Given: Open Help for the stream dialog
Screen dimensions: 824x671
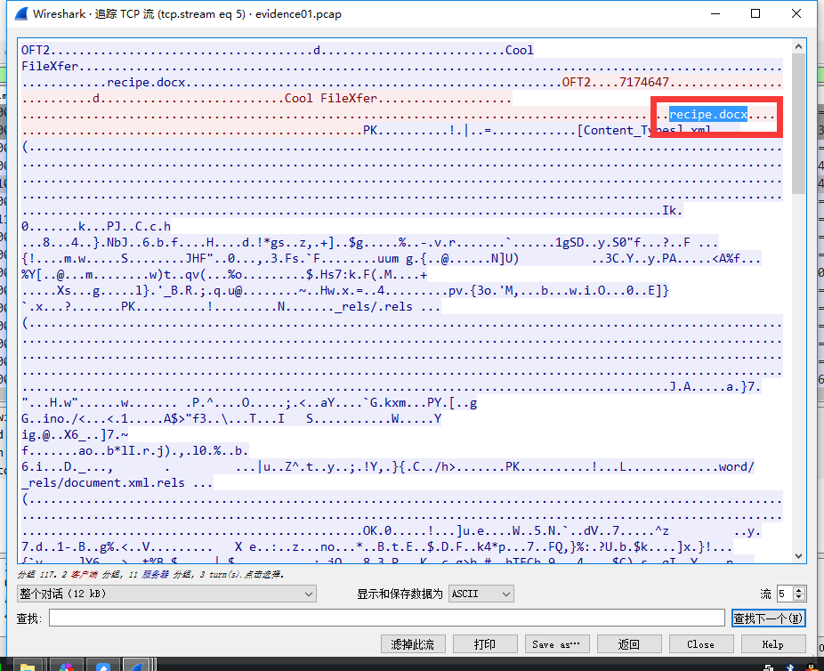Looking at the screenshot, I should click(x=773, y=644).
